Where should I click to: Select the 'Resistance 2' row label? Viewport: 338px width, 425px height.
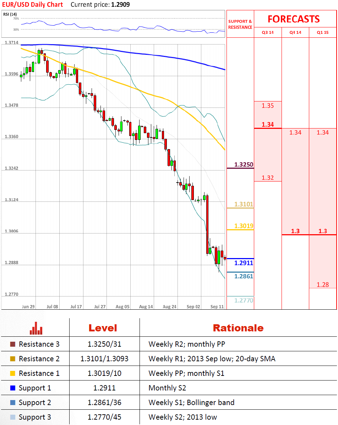pos(39,359)
